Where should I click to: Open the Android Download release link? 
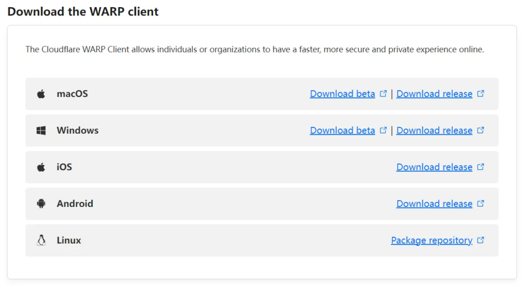pyautogui.click(x=434, y=204)
